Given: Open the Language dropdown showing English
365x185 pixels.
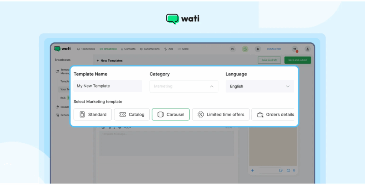Looking at the screenshot, I should [x=260, y=86].
